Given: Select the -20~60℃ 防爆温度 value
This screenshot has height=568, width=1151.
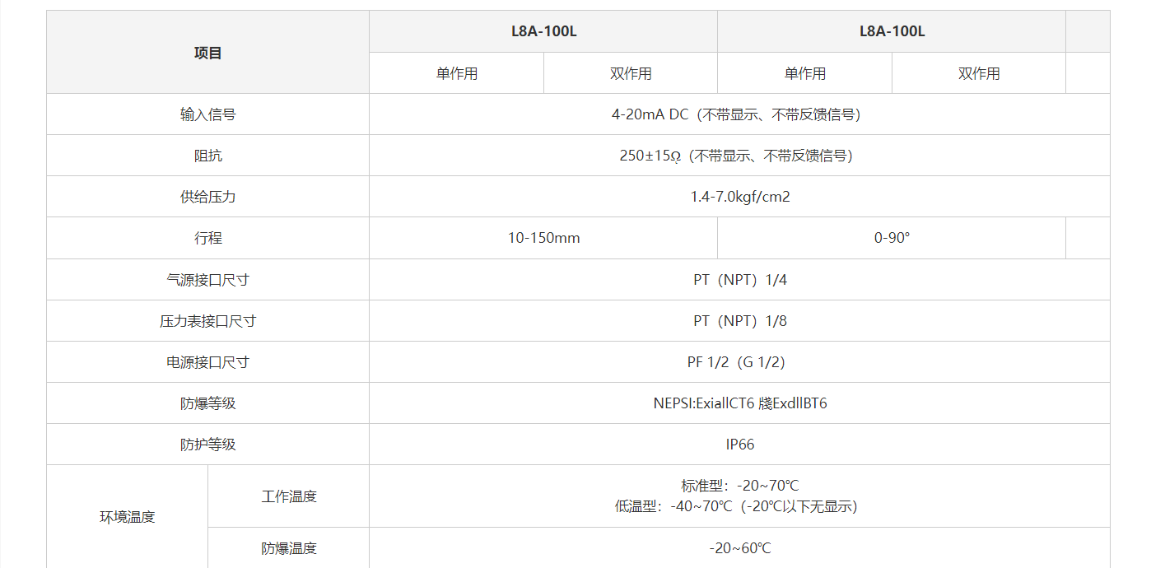Looking at the screenshot, I should pos(739,548).
